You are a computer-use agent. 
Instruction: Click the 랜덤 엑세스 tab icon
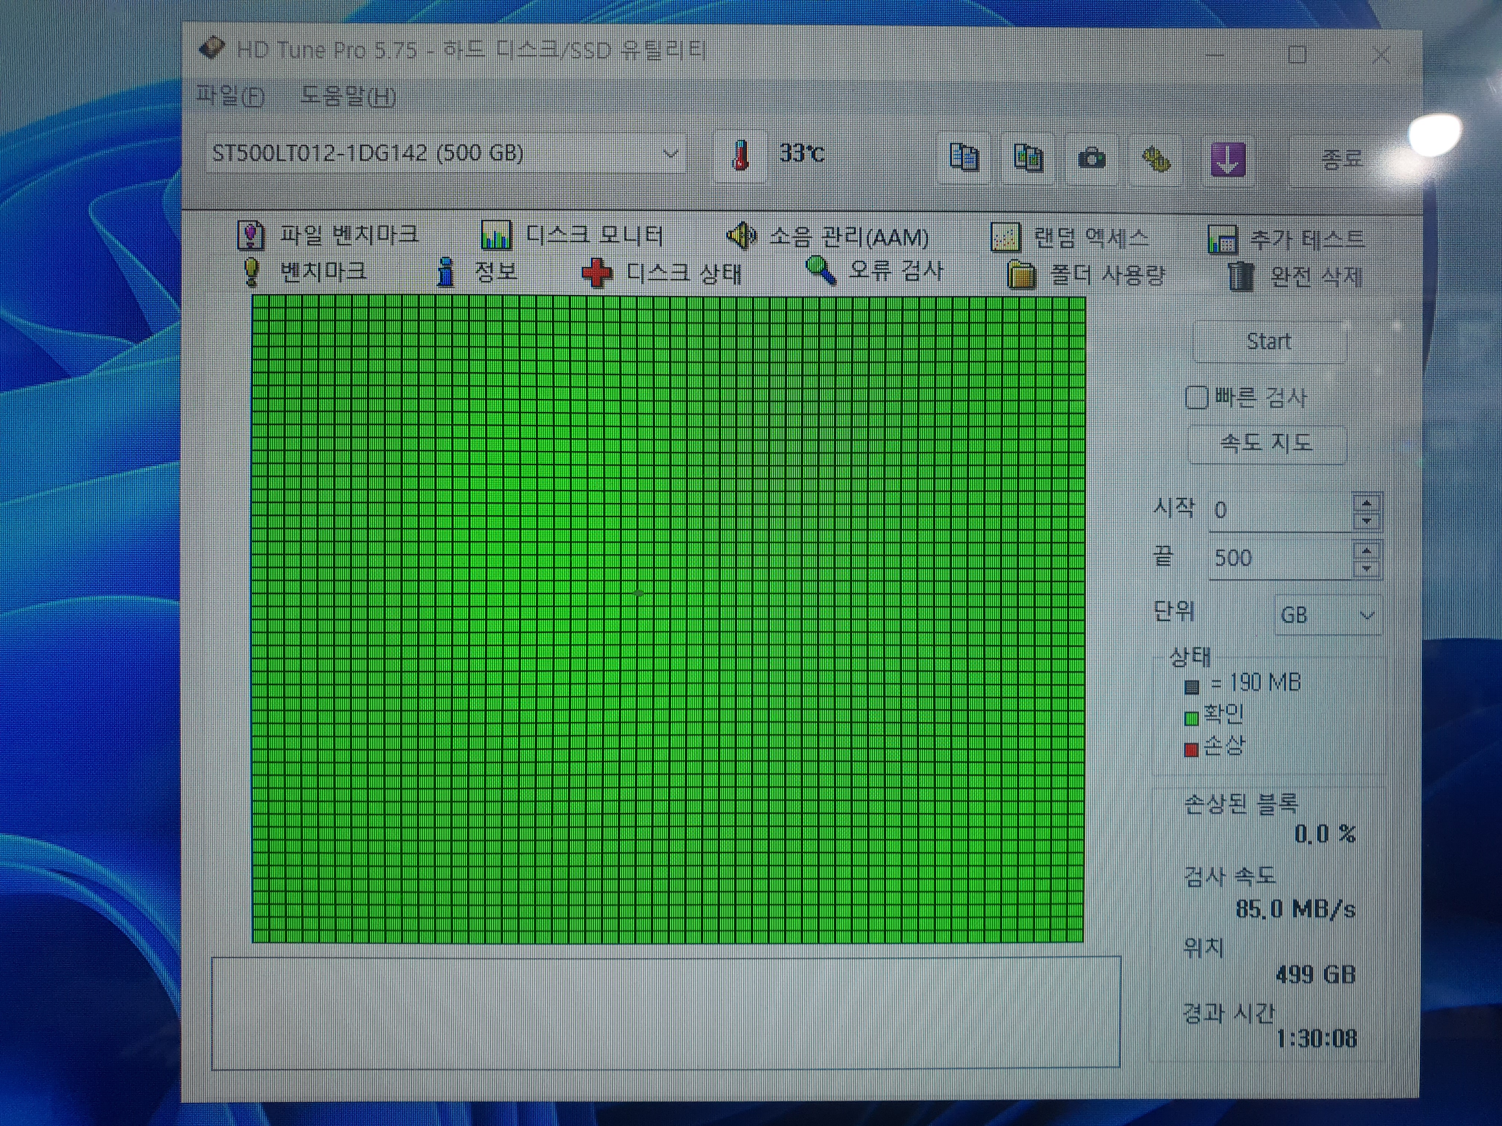1005,238
